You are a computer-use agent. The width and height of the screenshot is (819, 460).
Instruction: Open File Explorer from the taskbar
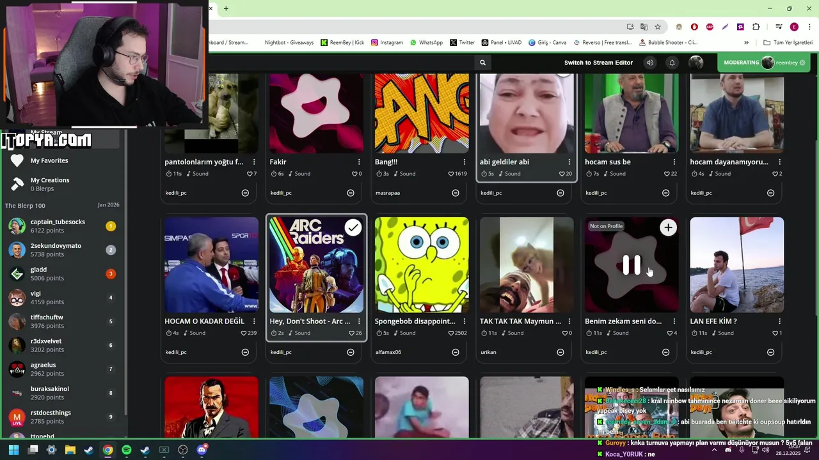point(70,450)
